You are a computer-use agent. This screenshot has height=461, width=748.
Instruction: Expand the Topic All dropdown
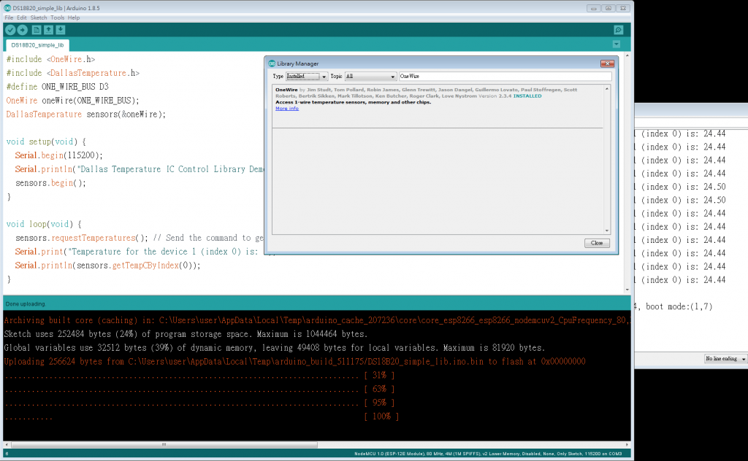(x=370, y=76)
